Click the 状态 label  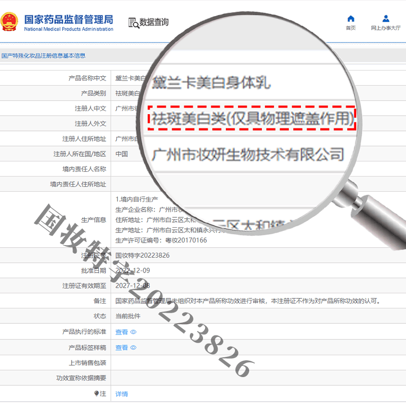point(99,316)
